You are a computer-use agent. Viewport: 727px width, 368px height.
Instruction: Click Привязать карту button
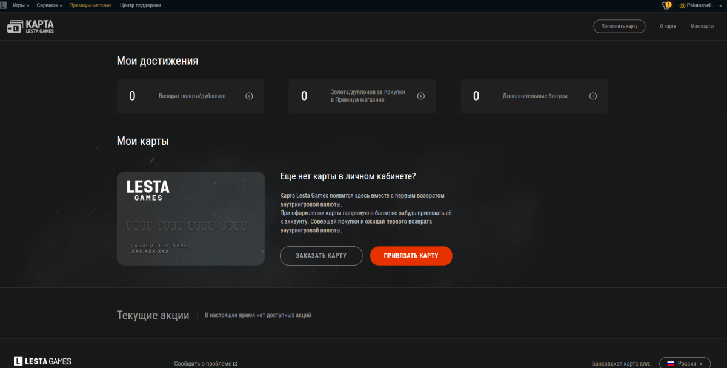411,256
